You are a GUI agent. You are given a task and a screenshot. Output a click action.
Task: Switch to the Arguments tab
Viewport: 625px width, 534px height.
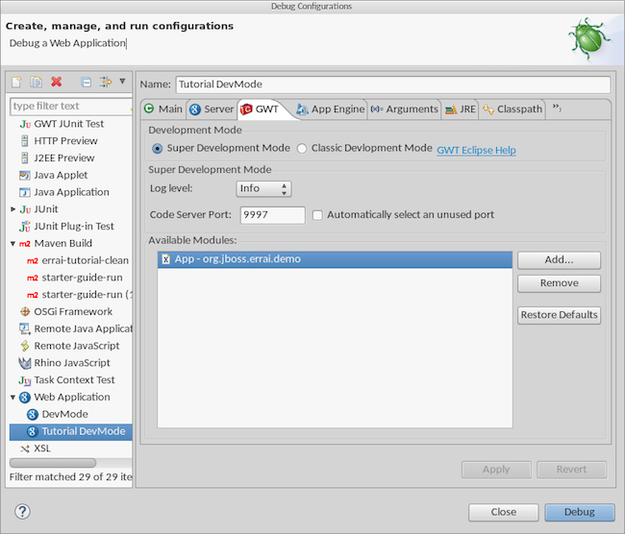click(404, 109)
